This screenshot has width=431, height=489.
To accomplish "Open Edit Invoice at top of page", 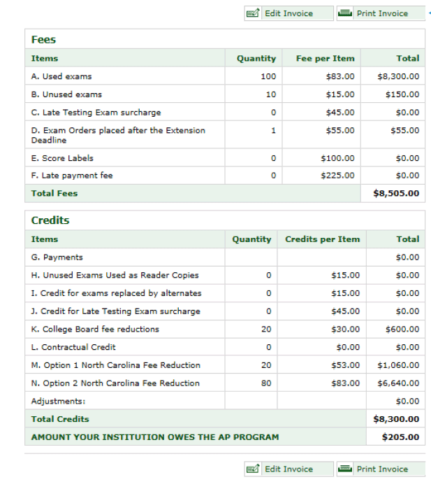I will coord(288,13).
